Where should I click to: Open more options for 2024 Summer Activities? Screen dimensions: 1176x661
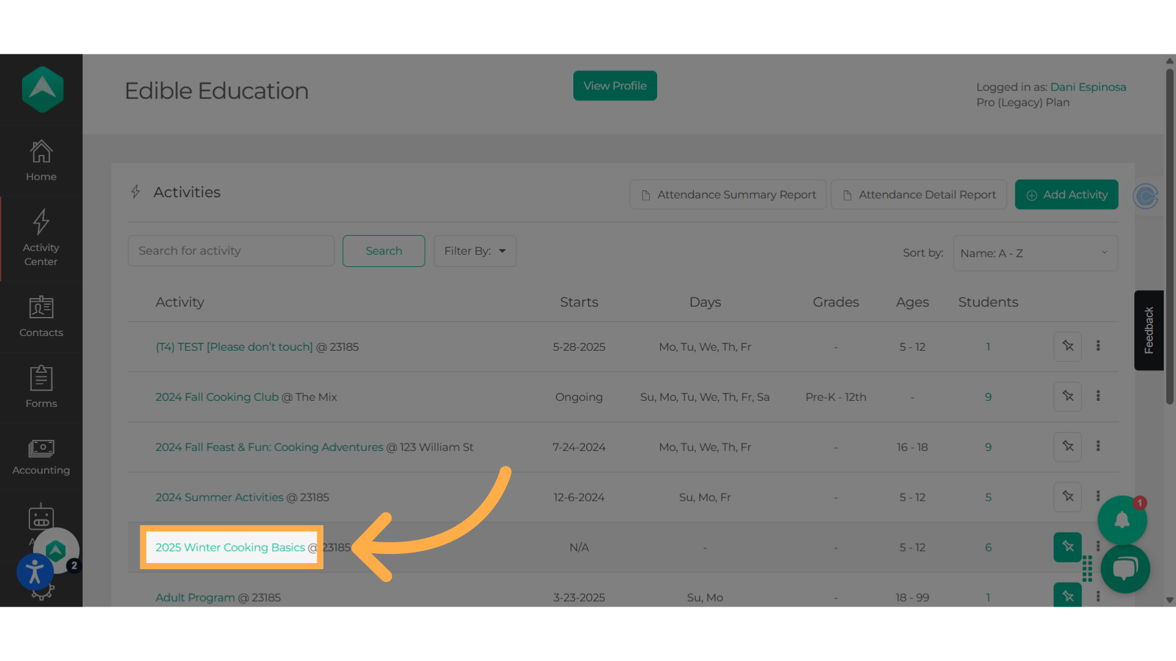coord(1098,495)
